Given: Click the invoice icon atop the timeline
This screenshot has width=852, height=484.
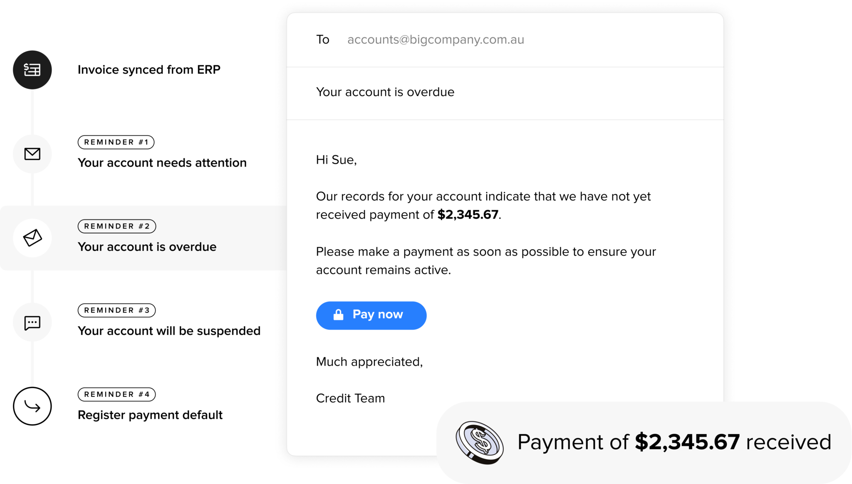Looking at the screenshot, I should click(32, 70).
